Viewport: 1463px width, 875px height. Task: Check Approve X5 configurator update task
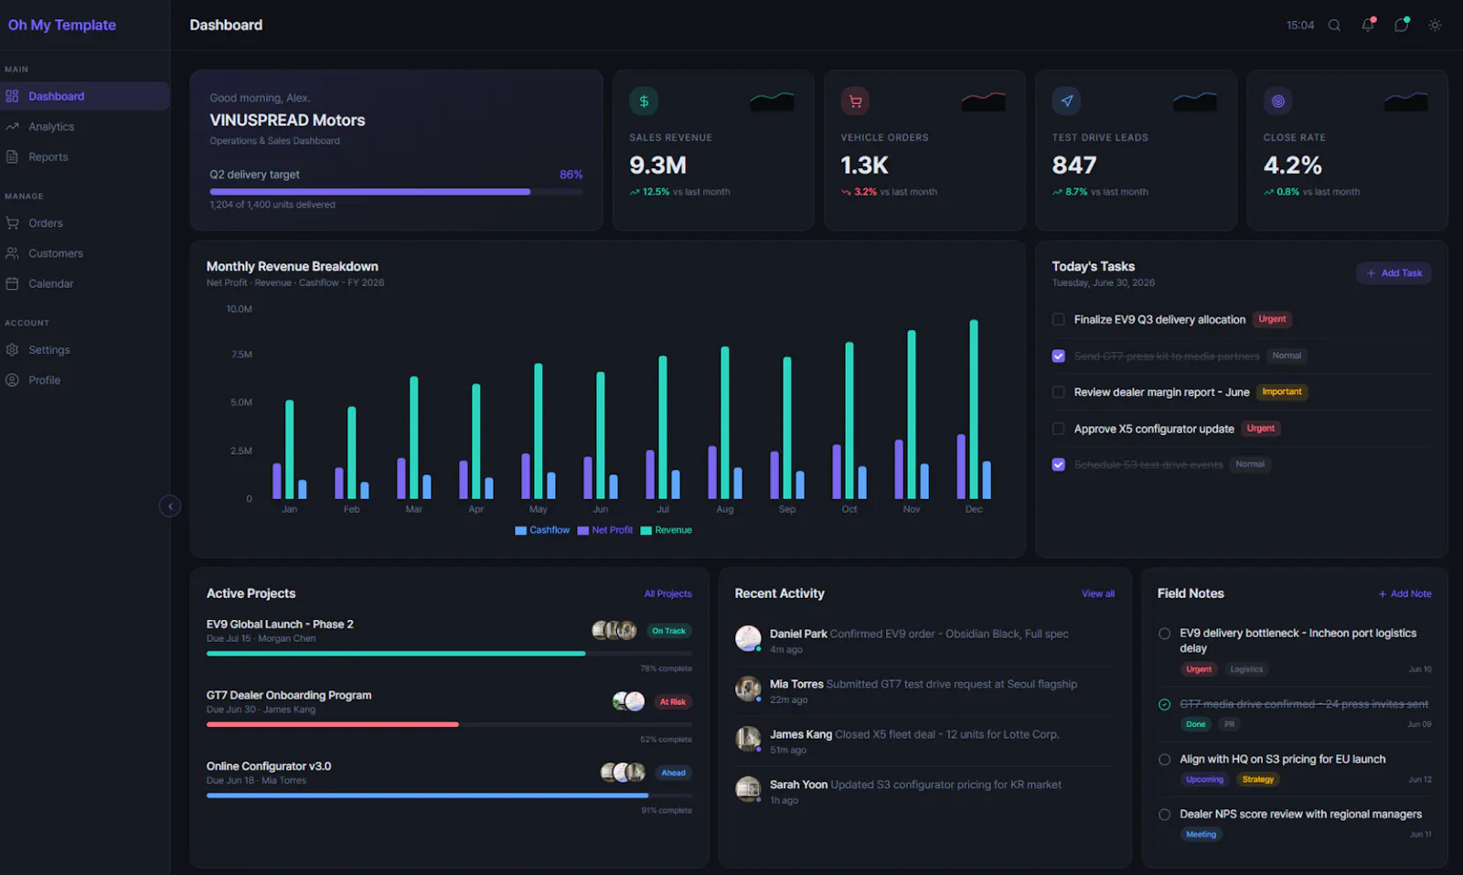1058,429
